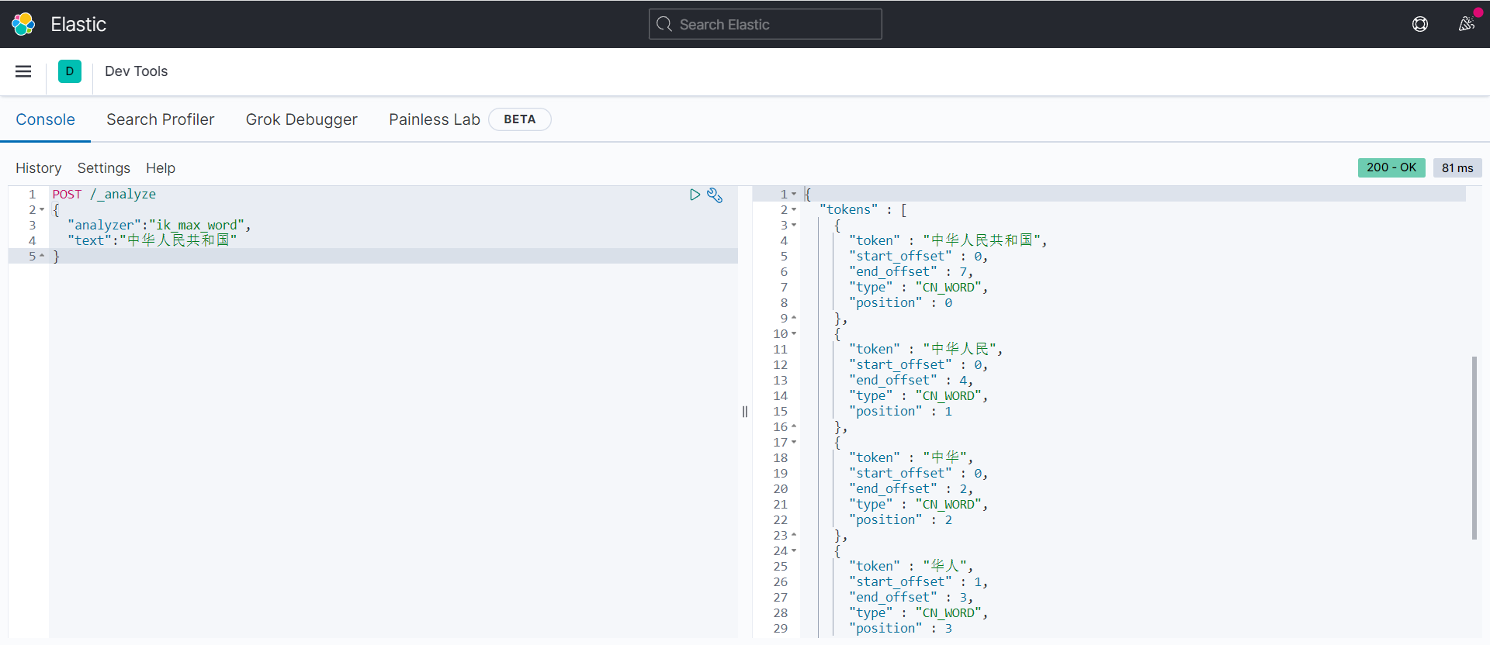Run the request with play icon
Screen dimensions: 1490x645
(695, 195)
